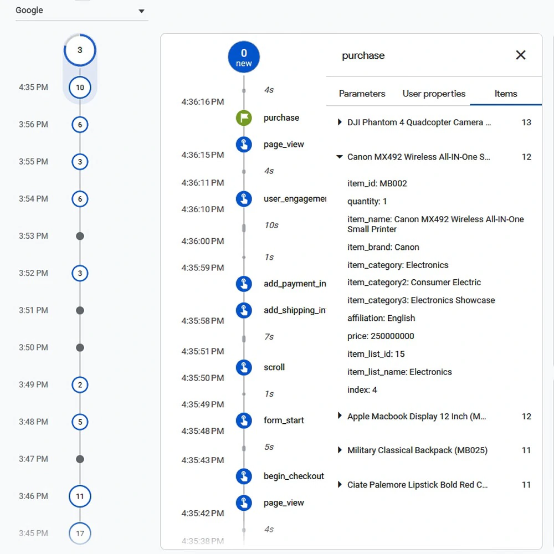
Task: Click the user_engagement event icon
Action: click(x=244, y=199)
